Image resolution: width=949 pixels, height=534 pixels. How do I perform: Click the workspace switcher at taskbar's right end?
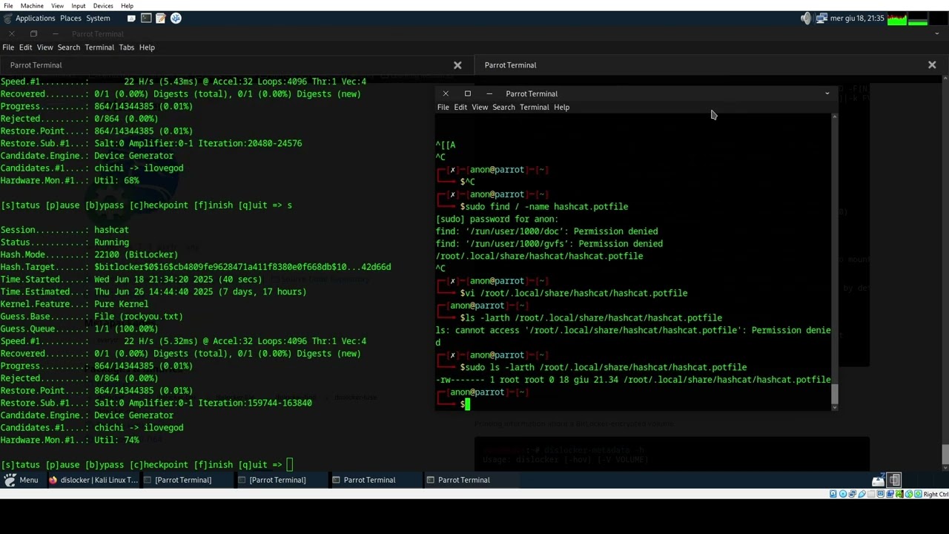(x=895, y=480)
